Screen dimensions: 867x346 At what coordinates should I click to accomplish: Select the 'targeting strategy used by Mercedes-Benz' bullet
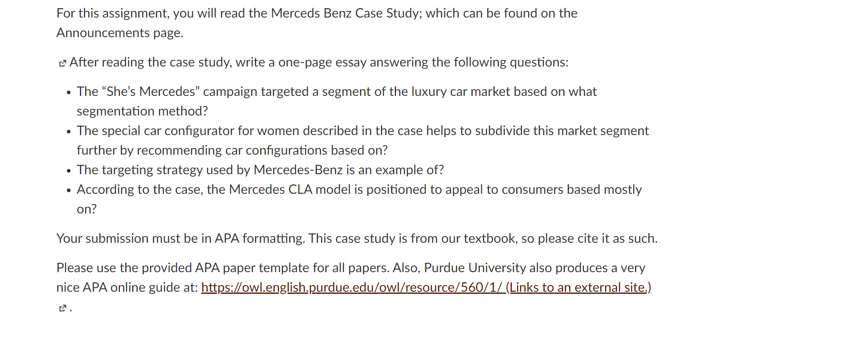[260, 170]
